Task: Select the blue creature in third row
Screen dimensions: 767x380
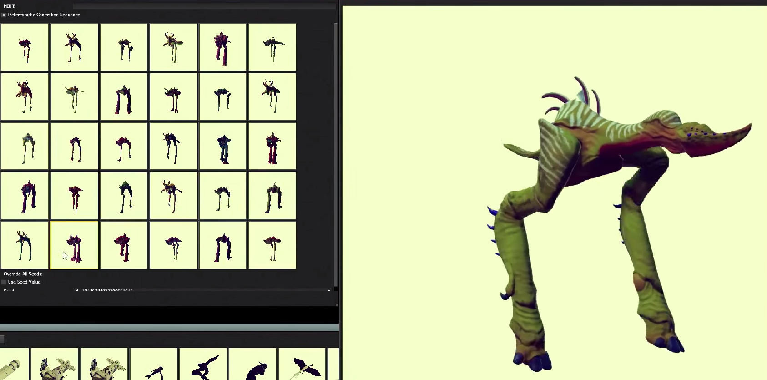Action: [x=222, y=147]
